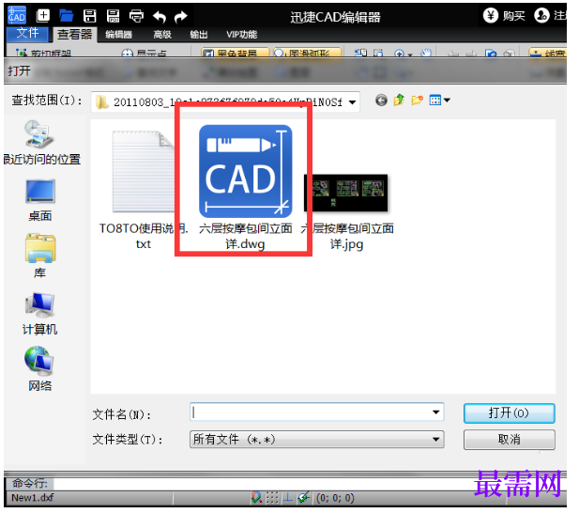Open the 文件 menu
This screenshot has width=579, height=513.
click(x=27, y=33)
